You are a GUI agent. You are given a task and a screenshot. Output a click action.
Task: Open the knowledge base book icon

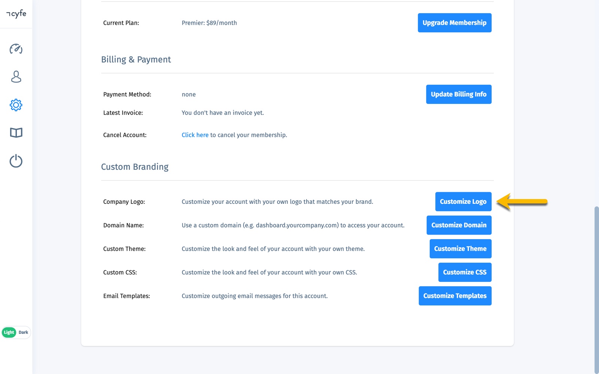tap(16, 132)
